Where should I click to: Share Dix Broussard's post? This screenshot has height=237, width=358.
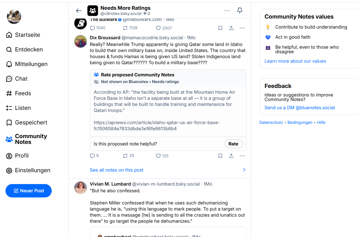coord(231,156)
